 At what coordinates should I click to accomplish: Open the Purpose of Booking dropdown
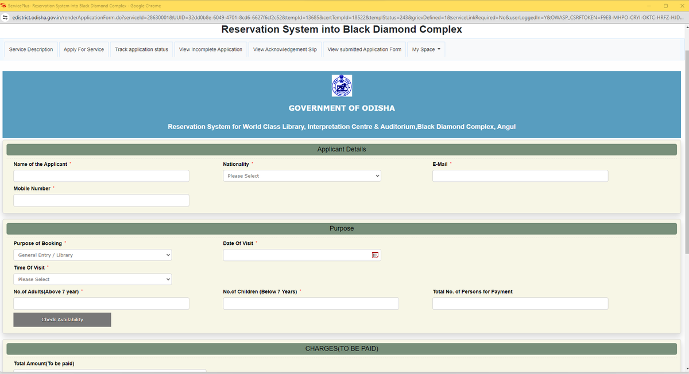pos(92,255)
